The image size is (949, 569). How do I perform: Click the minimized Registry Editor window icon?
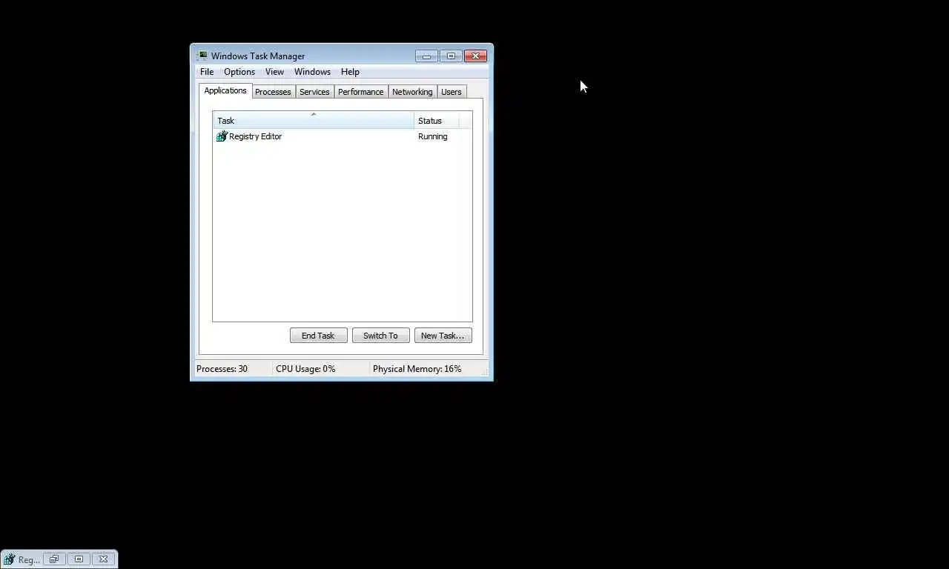click(x=9, y=559)
